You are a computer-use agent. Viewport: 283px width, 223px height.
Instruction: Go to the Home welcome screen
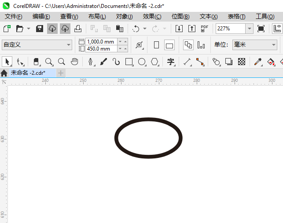pyautogui.click(x=4, y=73)
